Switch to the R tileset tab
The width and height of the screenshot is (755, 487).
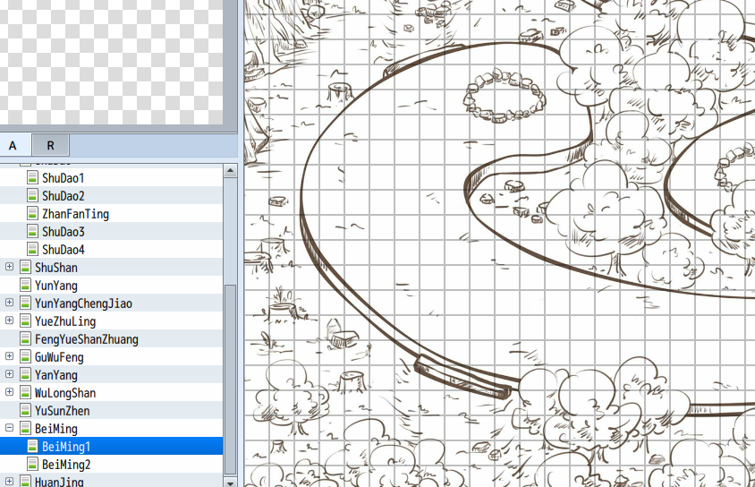click(51, 146)
